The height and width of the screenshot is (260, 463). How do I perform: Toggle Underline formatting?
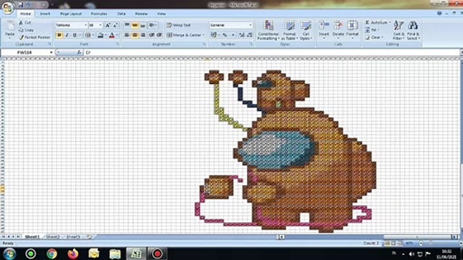coord(75,35)
